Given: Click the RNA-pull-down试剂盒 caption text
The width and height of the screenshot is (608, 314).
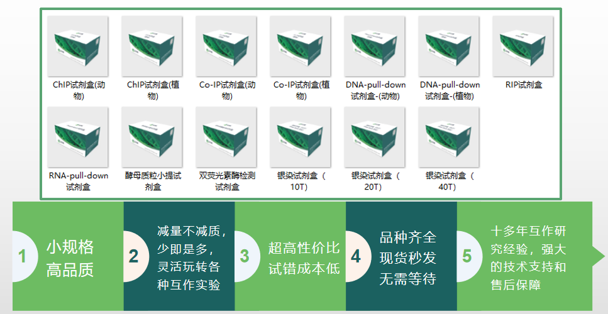Looking at the screenshot, I should point(79,181).
